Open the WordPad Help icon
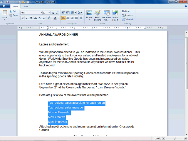Viewport: 188px width, 141px height. click(x=186, y=6)
